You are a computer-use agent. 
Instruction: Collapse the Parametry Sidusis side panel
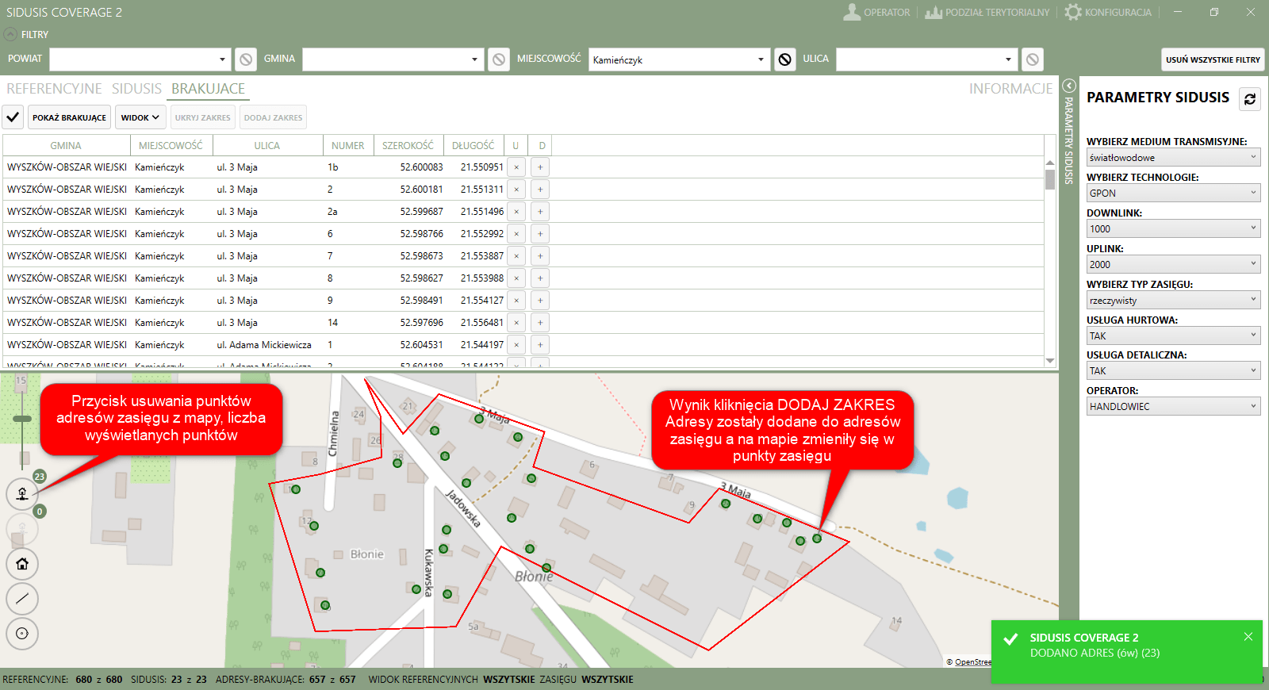(x=1068, y=86)
